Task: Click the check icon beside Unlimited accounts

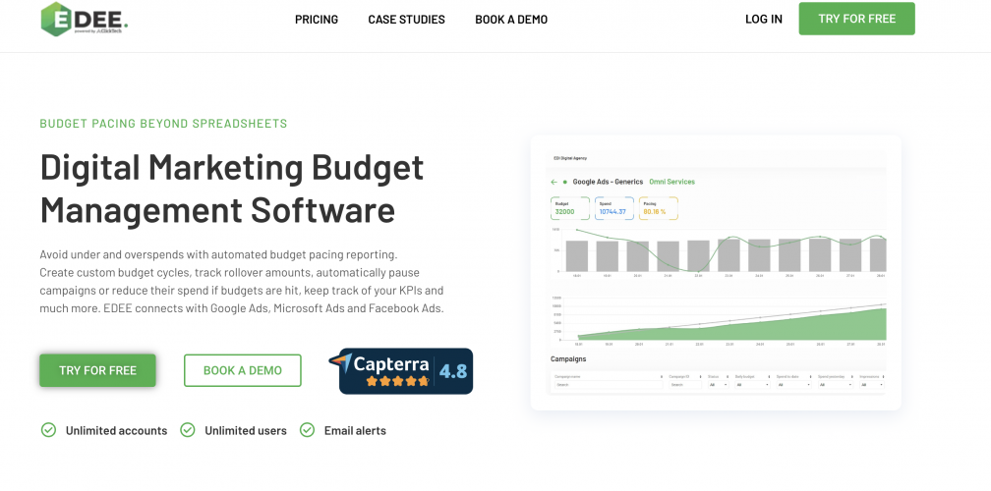Action: tap(49, 430)
